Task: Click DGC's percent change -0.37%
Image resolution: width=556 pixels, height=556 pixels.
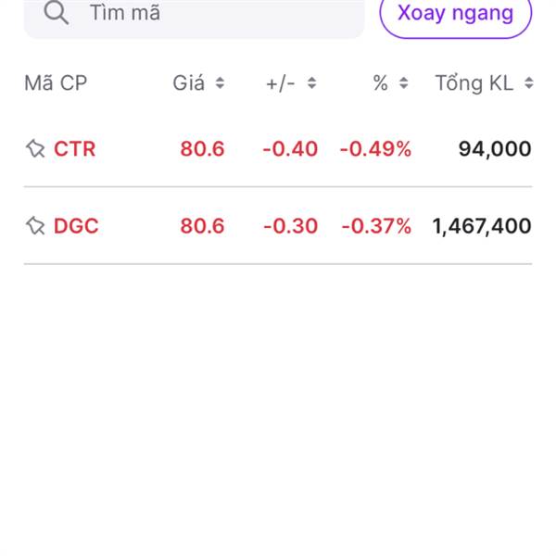Action: [x=375, y=226]
